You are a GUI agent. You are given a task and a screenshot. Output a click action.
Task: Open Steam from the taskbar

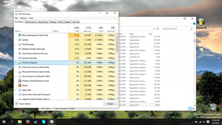coord(36,122)
